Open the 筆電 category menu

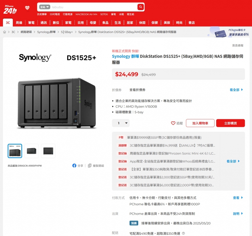pos(31,23)
